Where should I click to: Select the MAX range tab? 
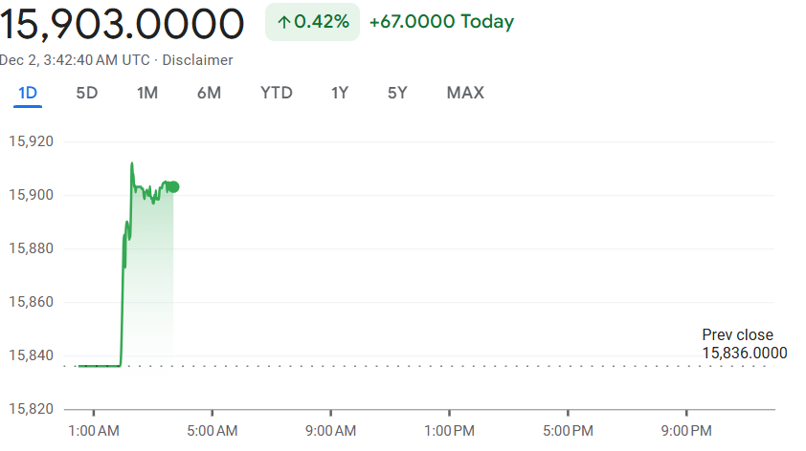[465, 93]
